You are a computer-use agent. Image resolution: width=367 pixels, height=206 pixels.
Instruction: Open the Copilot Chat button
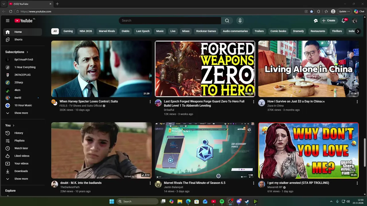pyautogui.click(x=359, y=11)
